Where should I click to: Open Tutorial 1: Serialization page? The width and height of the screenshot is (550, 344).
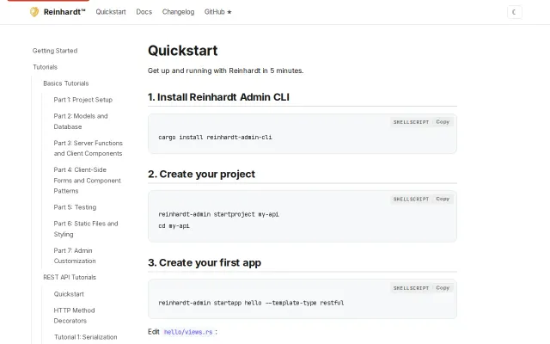click(x=86, y=337)
